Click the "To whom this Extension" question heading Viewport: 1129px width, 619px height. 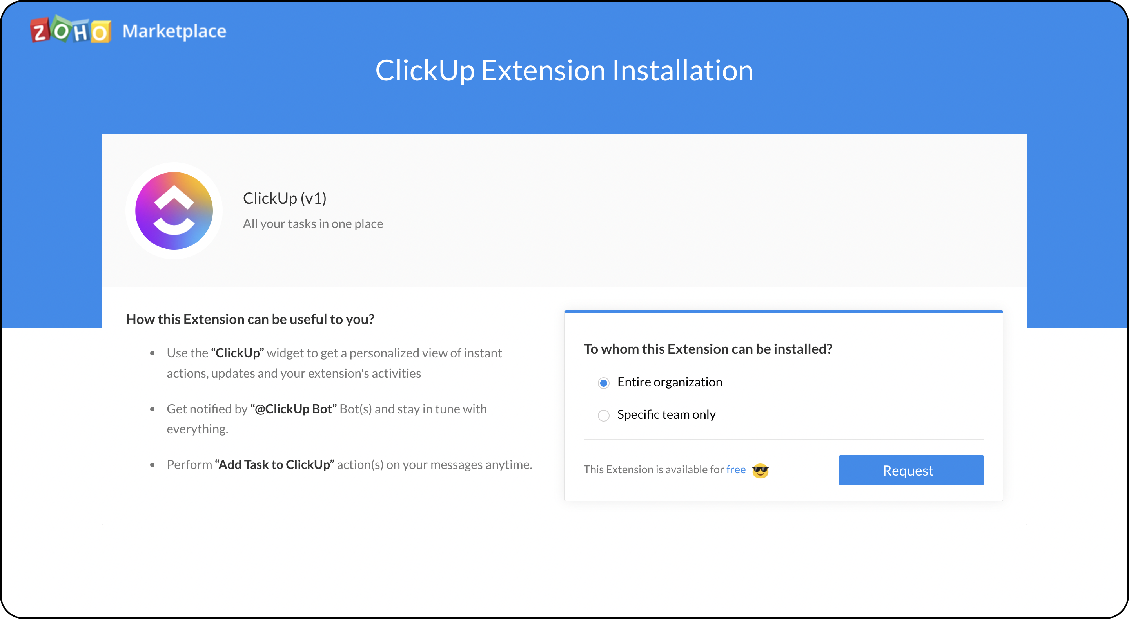(x=708, y=349)
